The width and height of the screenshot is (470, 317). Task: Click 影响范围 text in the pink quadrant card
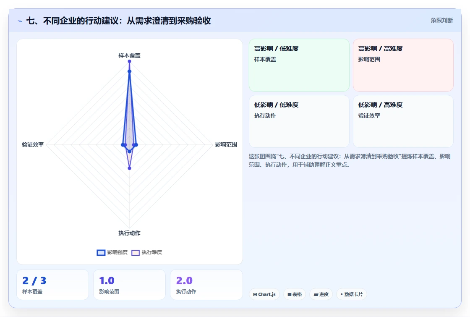point(369,59)
